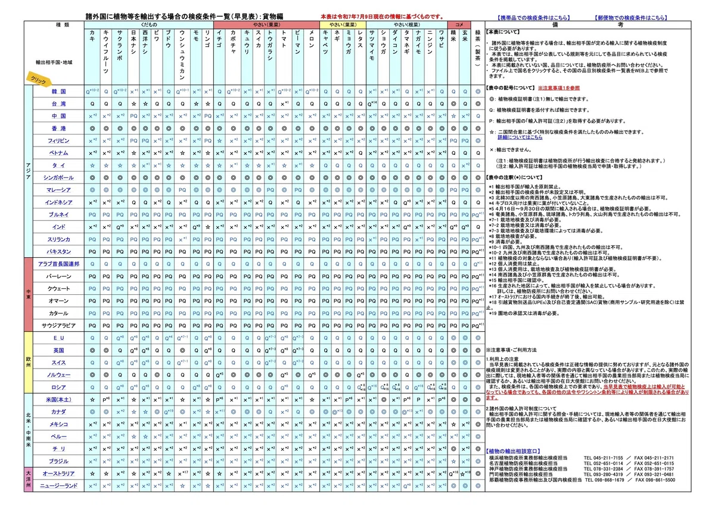The height and width of the screenshot is (505, 715).
Task: Open the ロシア country link
Action: pos(58,387)
